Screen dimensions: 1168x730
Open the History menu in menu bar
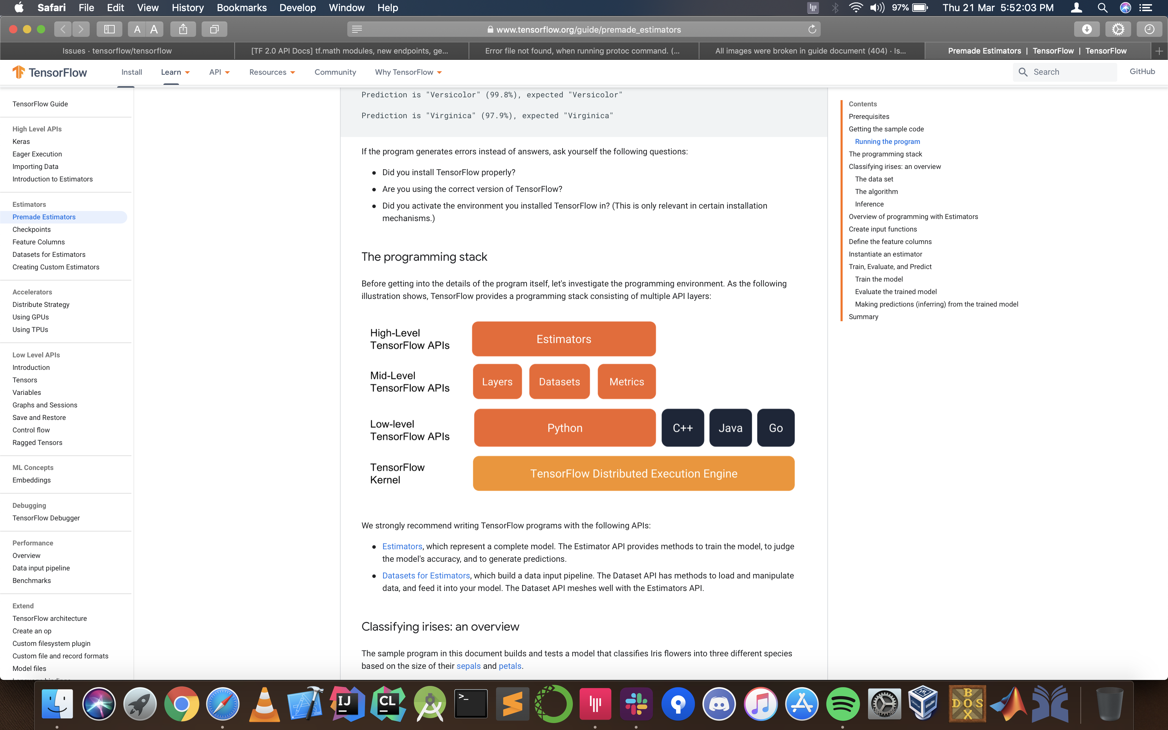pos(187,8)
